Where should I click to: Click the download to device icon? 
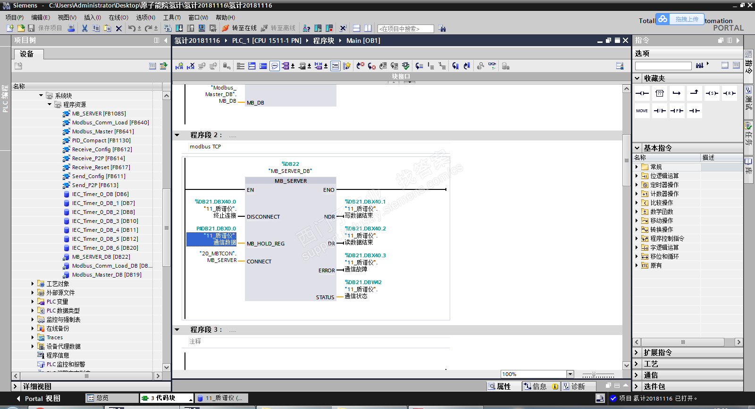179,28
